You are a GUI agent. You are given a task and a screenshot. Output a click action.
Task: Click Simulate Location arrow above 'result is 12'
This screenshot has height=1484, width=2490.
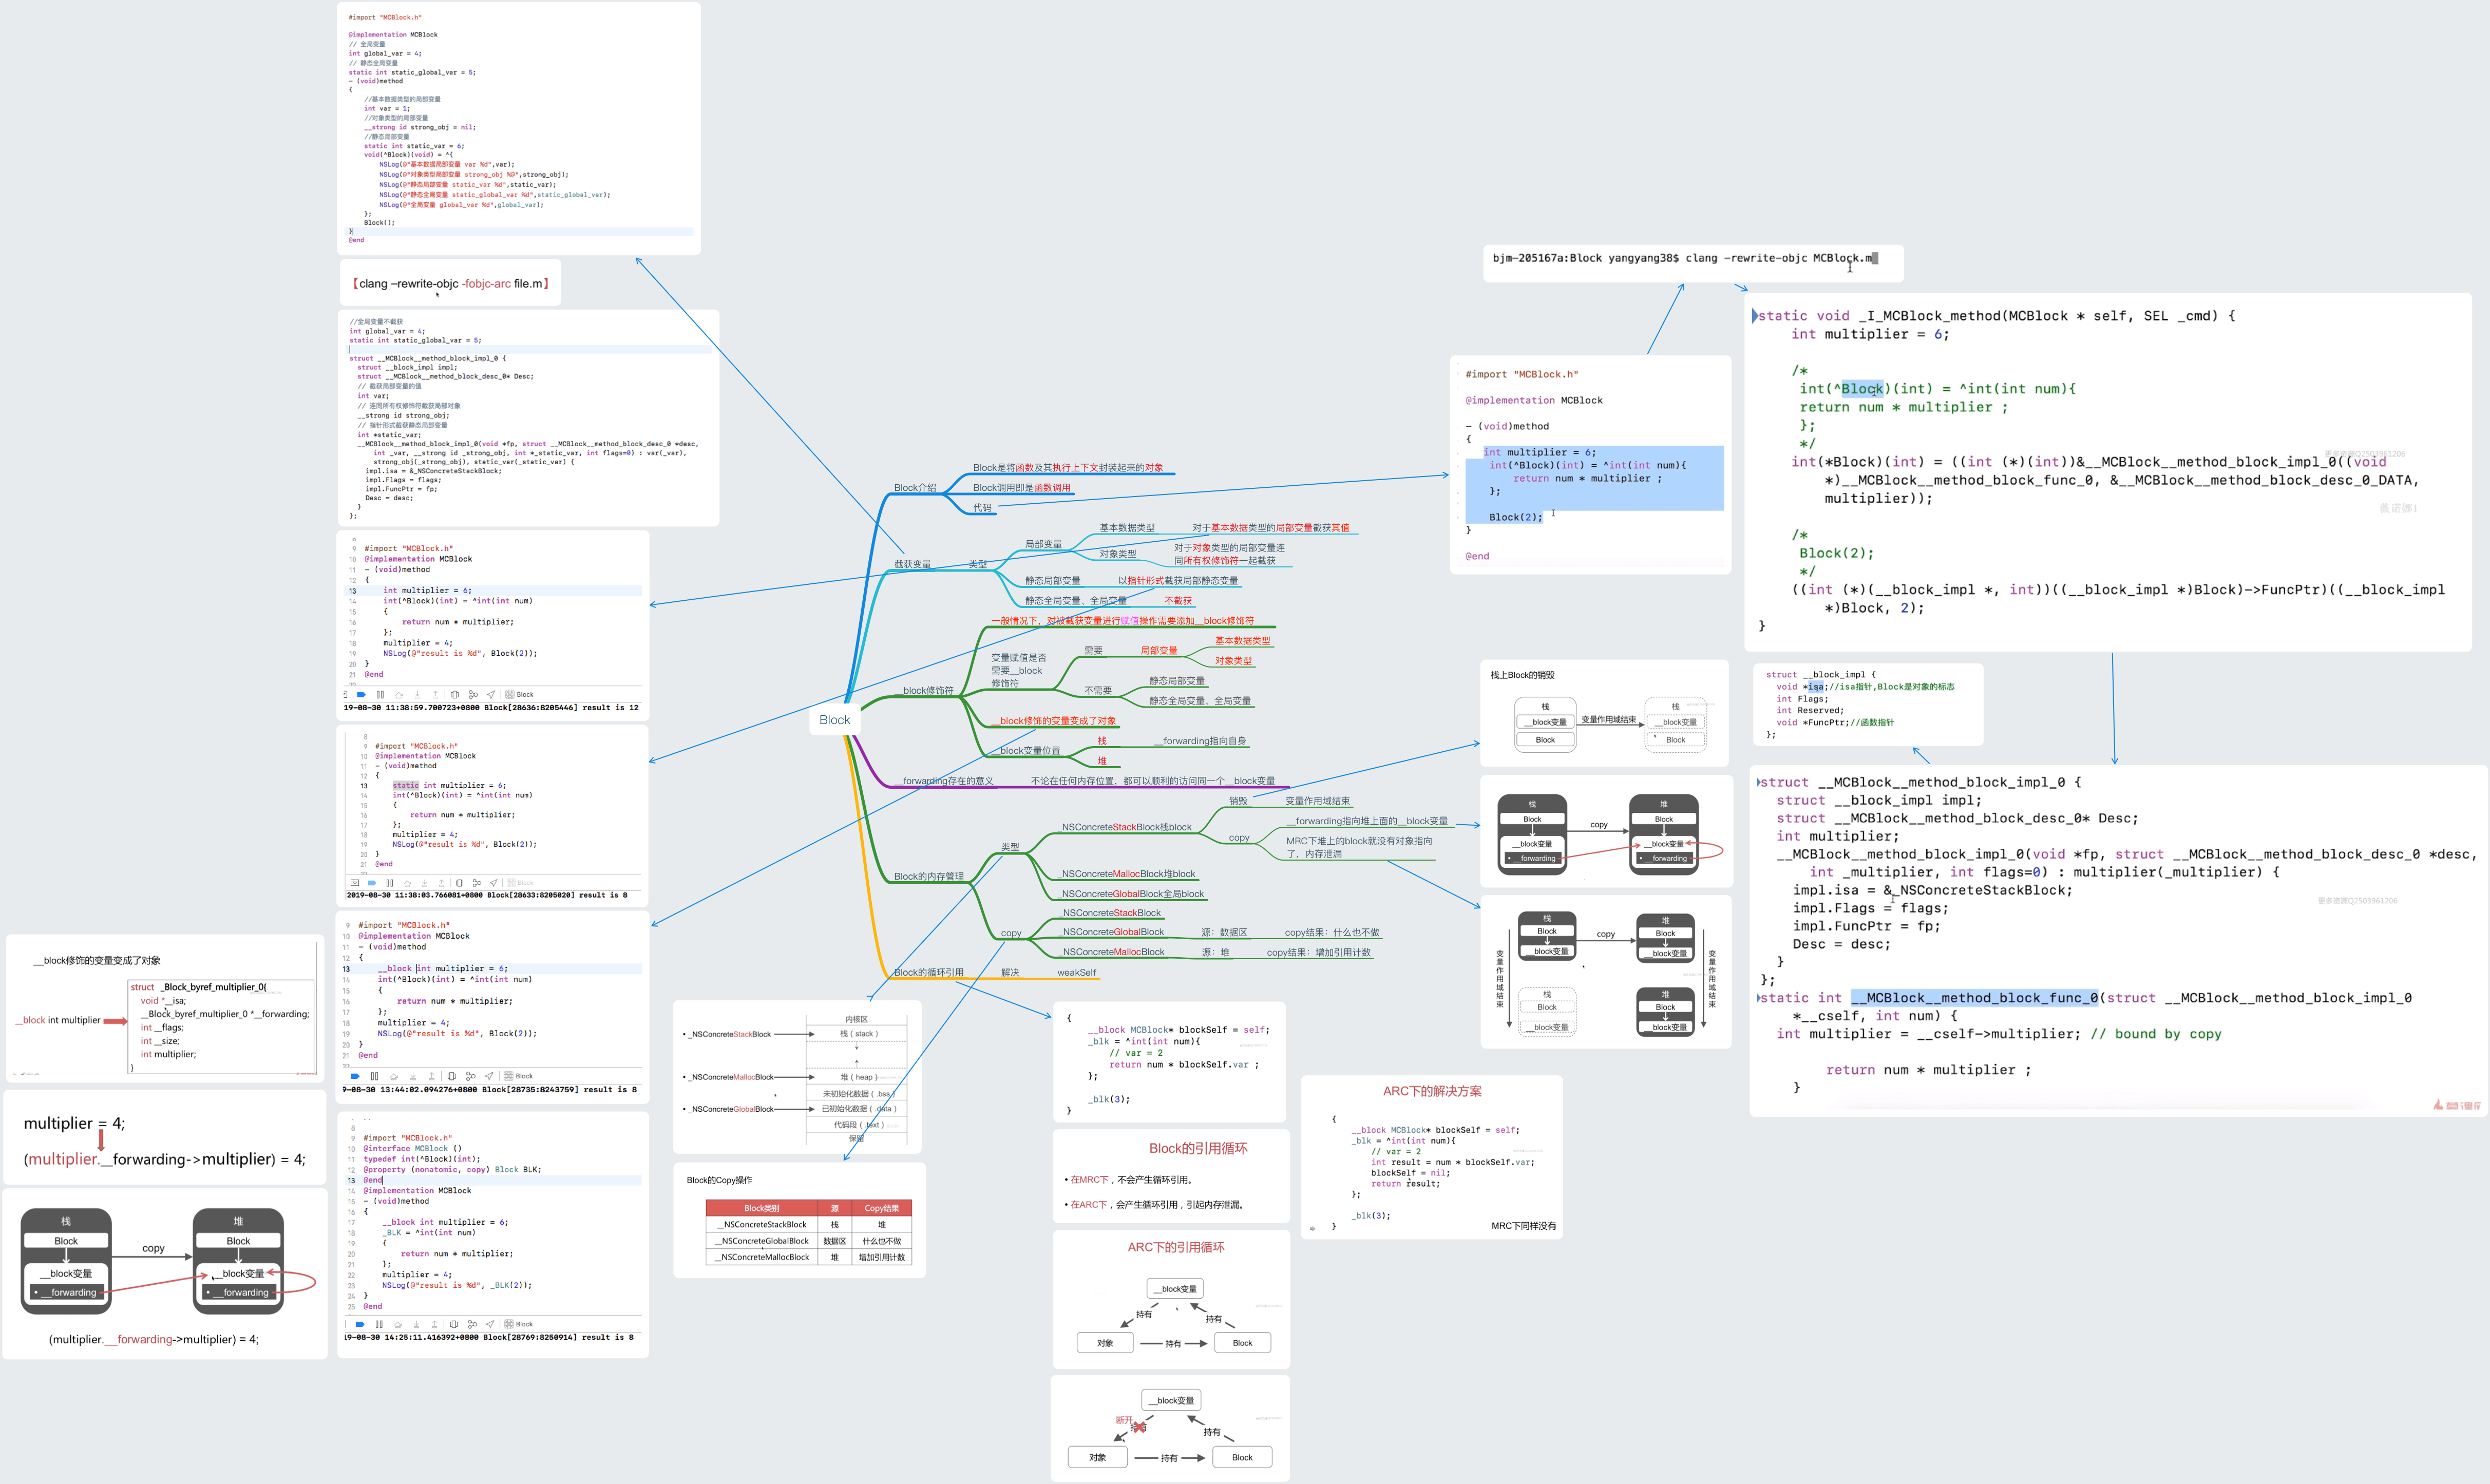pyautogui.click(x=491, y=695)
